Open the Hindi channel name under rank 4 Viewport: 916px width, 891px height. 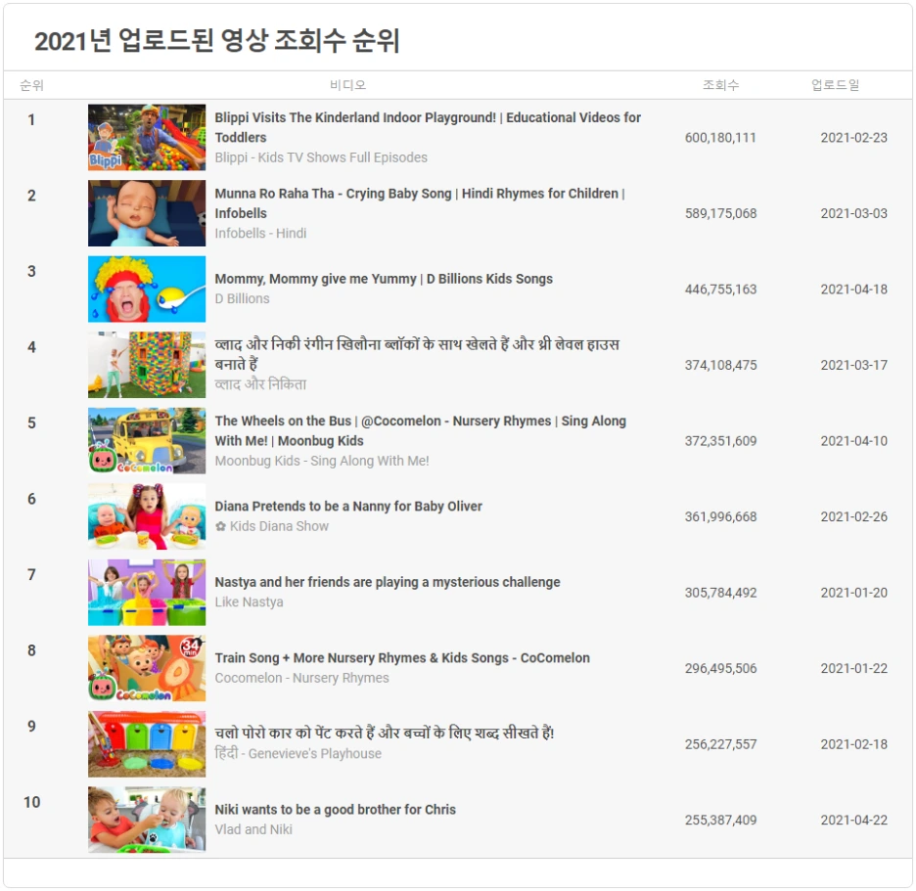(260, 384)
